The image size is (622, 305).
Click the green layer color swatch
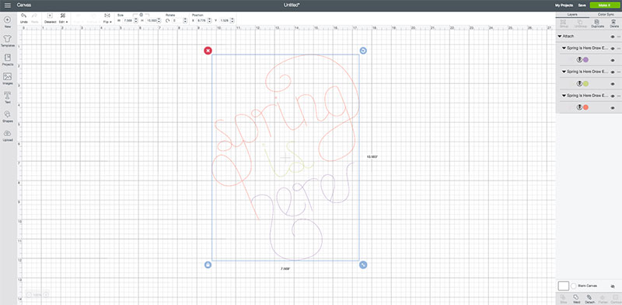click(586, 84)
